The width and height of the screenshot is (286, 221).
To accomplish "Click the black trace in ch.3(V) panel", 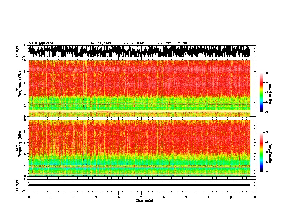I will point(139,185).
